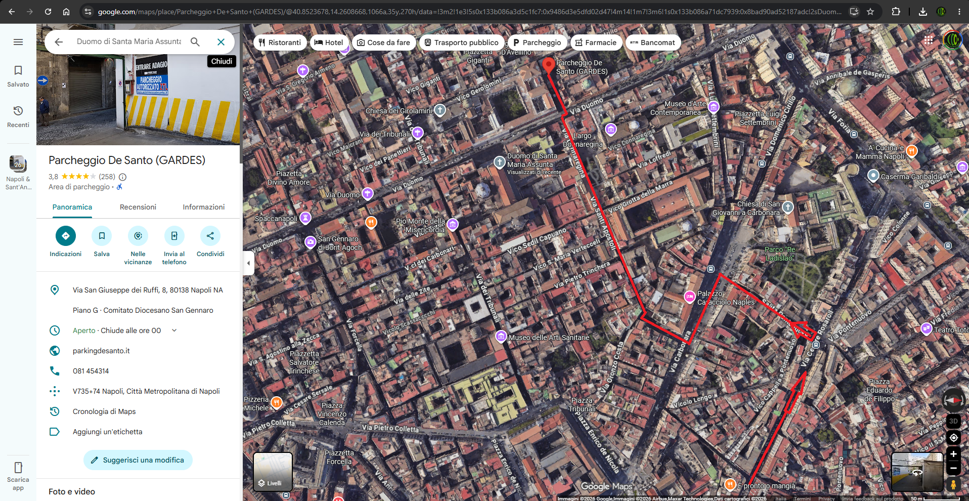Image resolution: width=969 pixels, height=501 pixels.
Task: Click Scarica app in sidebar
Action: pos(18,476)
